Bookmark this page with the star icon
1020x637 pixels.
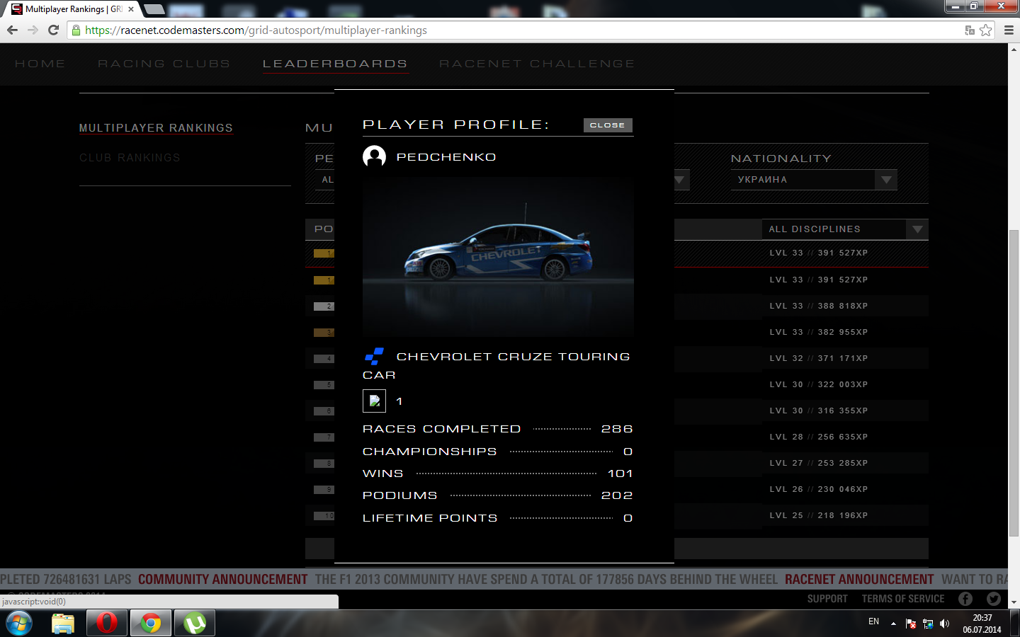pos(985,30)
